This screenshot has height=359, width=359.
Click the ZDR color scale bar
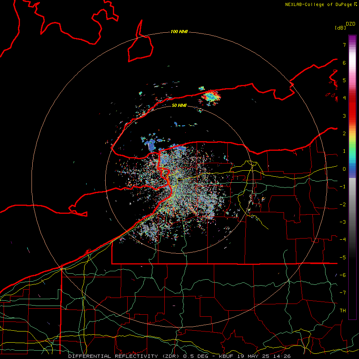click(352, 177)
